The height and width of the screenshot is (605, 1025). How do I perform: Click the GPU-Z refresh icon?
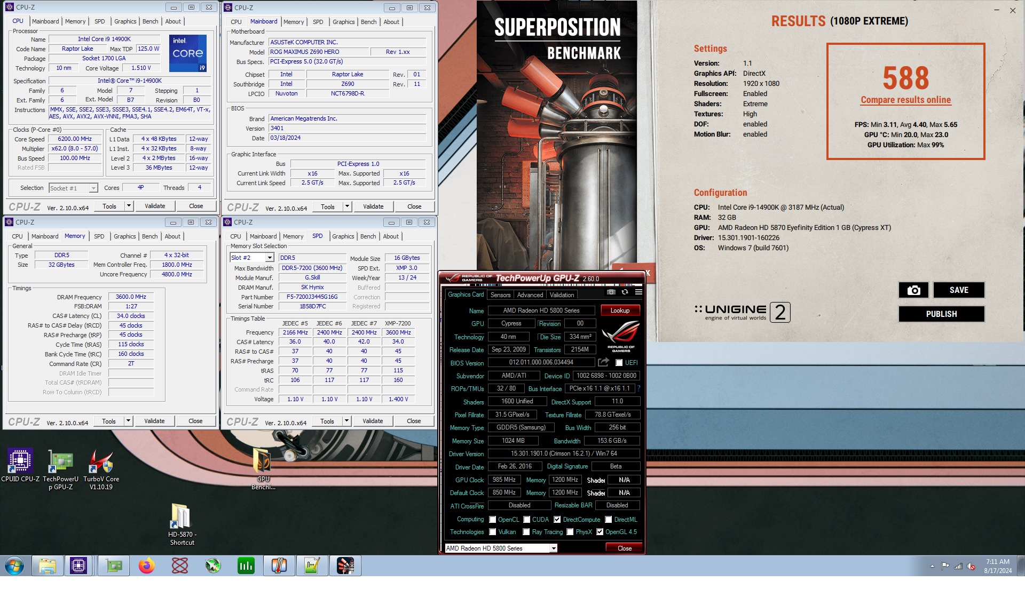pyautogui.click(x=625, y=292)
